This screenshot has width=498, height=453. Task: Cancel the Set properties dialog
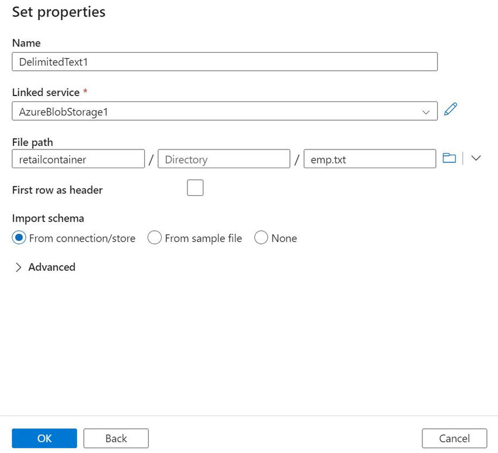click(x=454, y=438)
